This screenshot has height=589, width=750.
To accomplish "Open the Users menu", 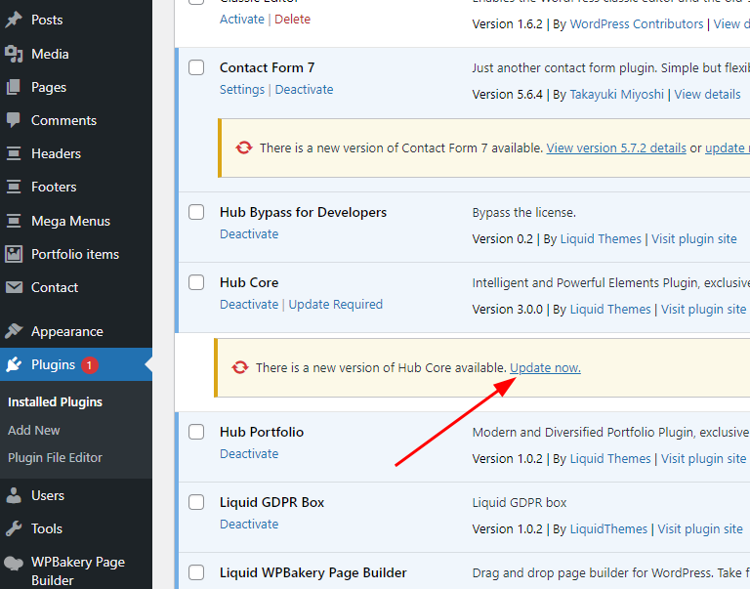I will (x=47, y=495).
